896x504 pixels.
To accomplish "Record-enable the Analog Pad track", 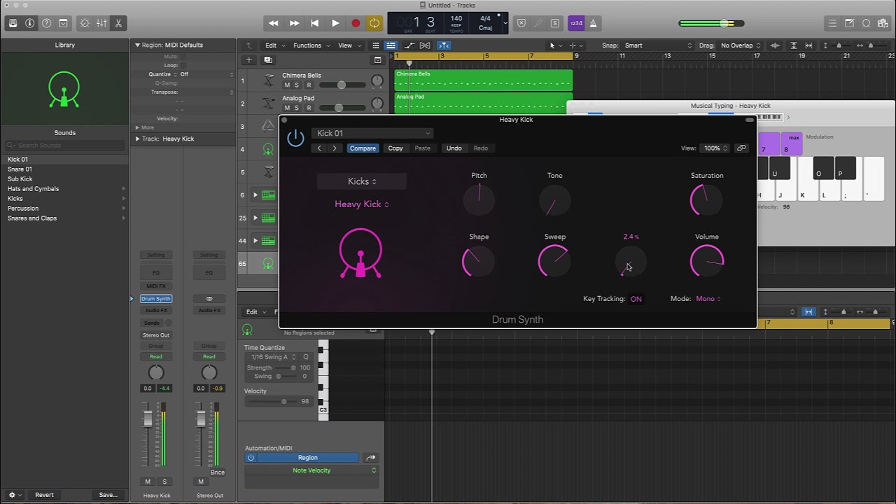I will point(309,108).
